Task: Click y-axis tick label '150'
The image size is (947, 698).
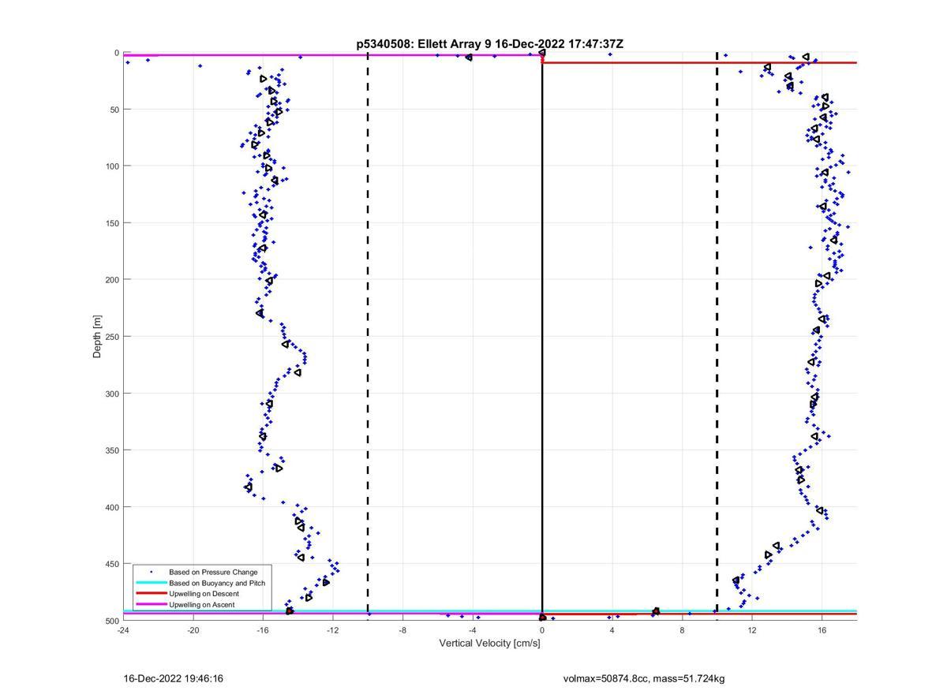Action: [x=112, y=223]
